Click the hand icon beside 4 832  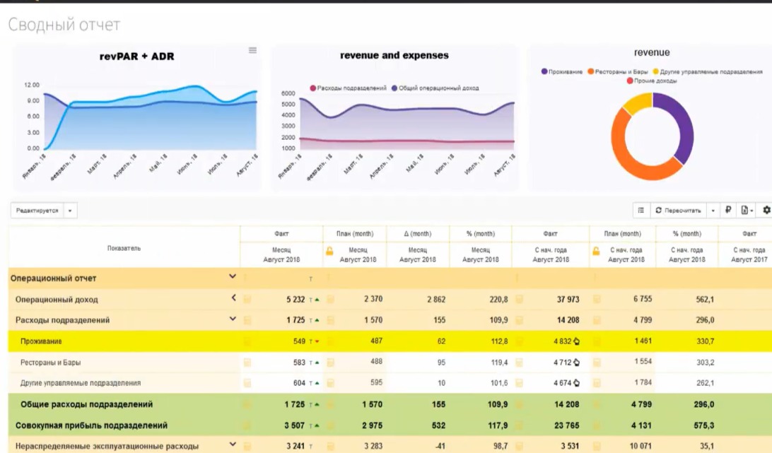click(x=576, y=341)
